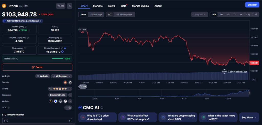Switch to the Markets tab
Image resolution: width=262 pixels, height=125 pixels.
point(98,6)
